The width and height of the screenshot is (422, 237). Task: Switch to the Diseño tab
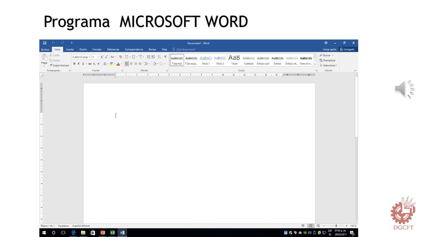83,49
